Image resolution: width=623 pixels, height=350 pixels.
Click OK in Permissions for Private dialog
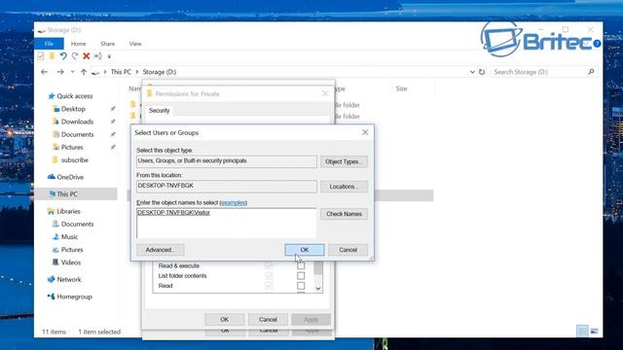[225, 319]
